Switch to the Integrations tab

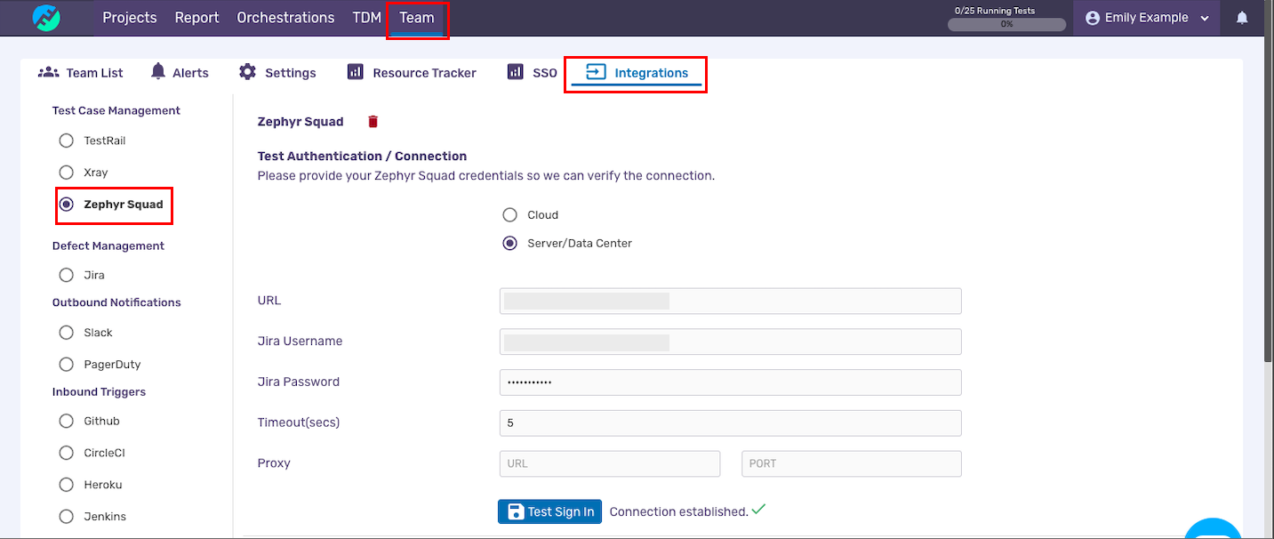tap(637, 73)
